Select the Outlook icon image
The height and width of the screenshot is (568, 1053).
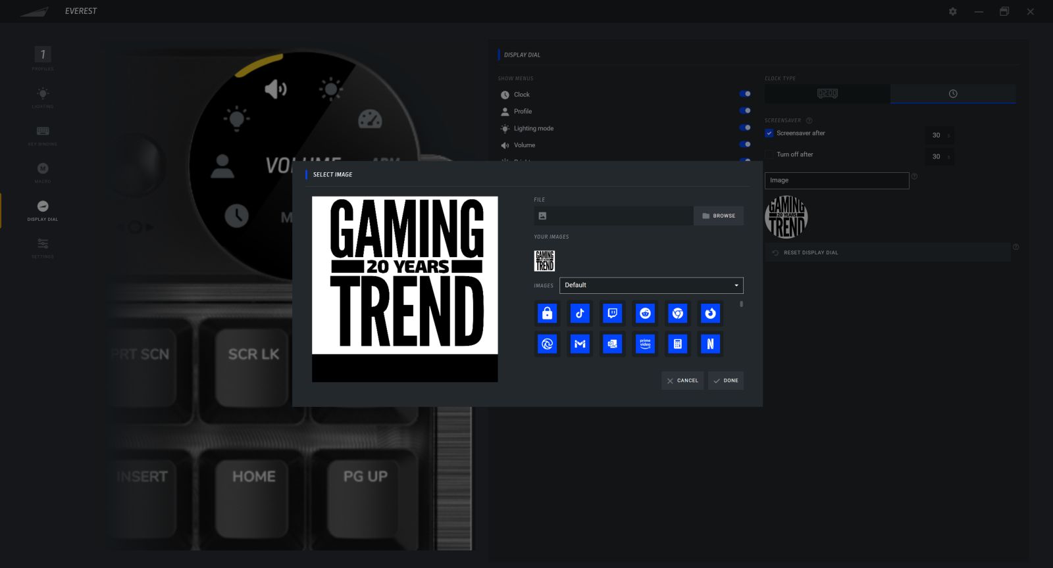(x=613, y=344)
